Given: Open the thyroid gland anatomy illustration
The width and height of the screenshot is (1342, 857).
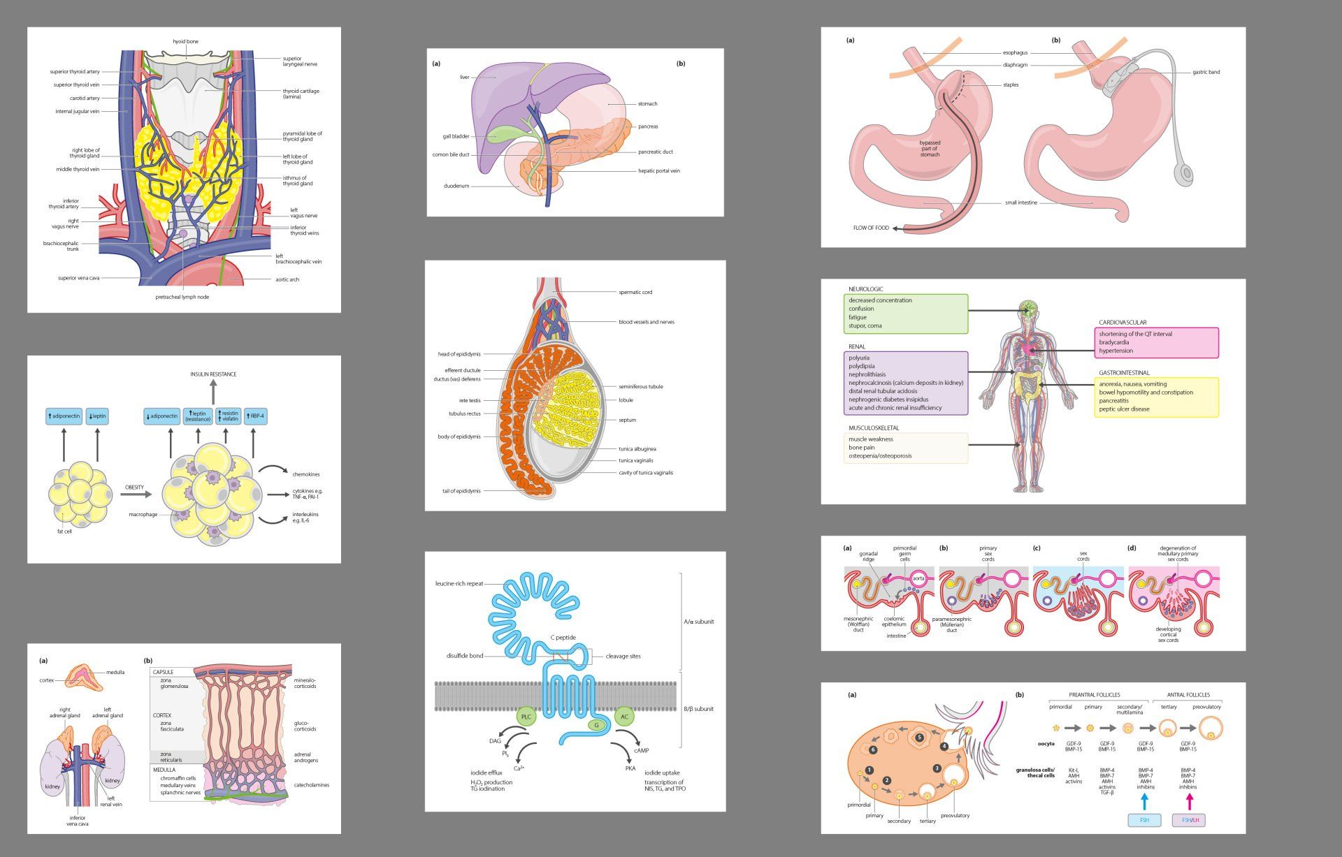Looking at the screenshot, I should point(184,170).
